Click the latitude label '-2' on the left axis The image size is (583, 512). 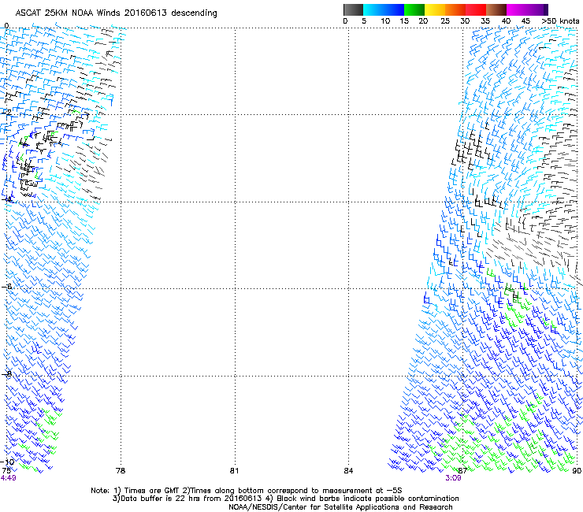coord(6,112)
